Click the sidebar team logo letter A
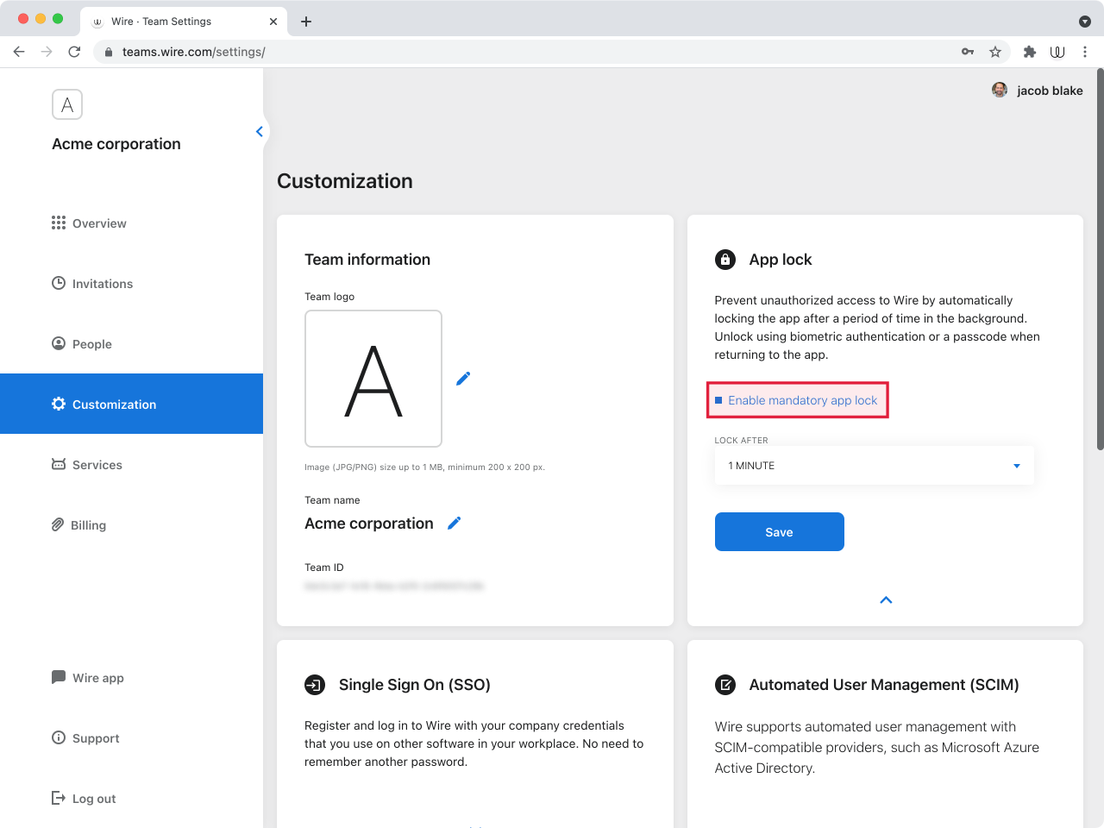The image size is (1104, 828). (x=67, y=104)
